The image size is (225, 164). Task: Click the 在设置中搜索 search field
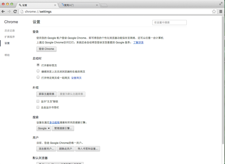point(169,23)
